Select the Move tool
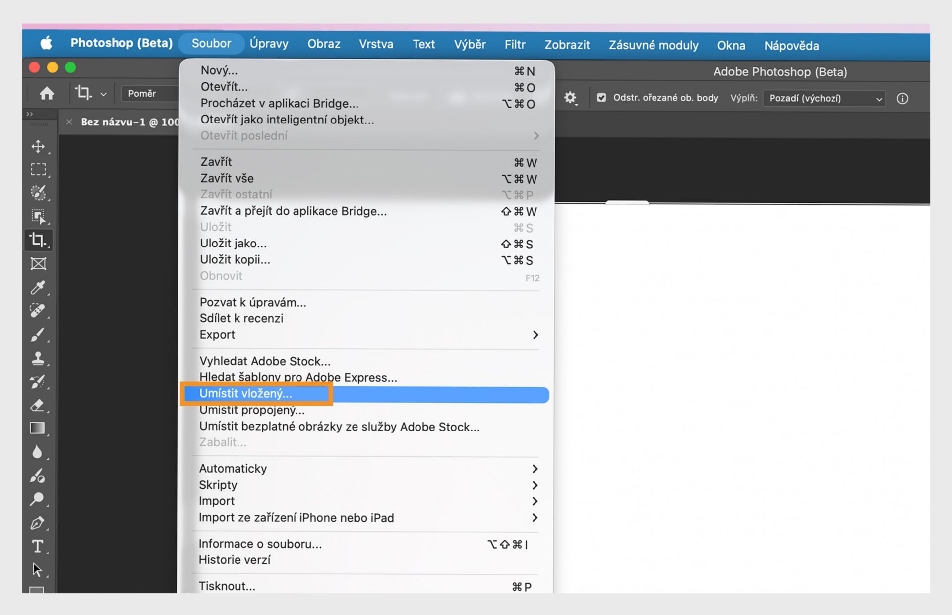This screenshot has height=615, width=952. click(x=39, y=147)
